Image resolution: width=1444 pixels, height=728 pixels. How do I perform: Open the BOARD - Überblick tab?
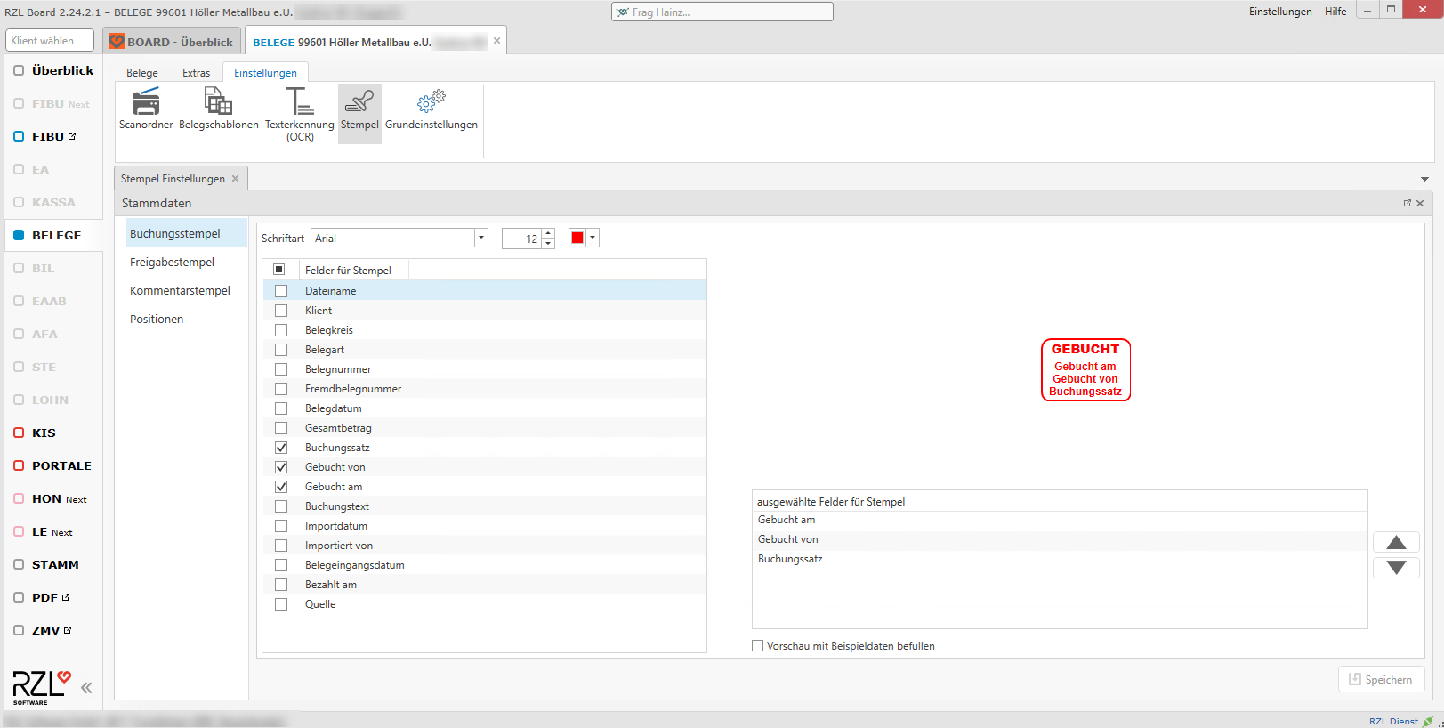point(171,42)
